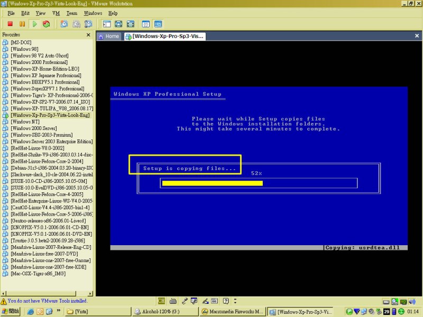Open the File menu
This screenshot has height=317, width=423.
click(x=11, y=13)
